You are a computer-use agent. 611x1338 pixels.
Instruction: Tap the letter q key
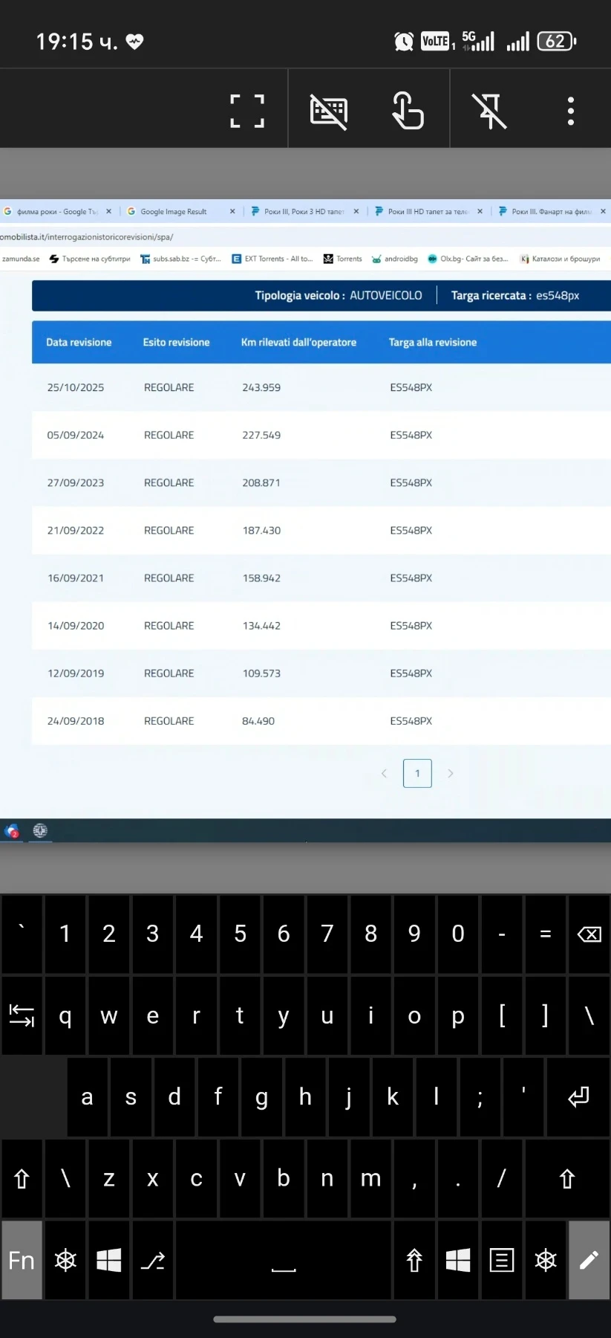point(65,1015)
